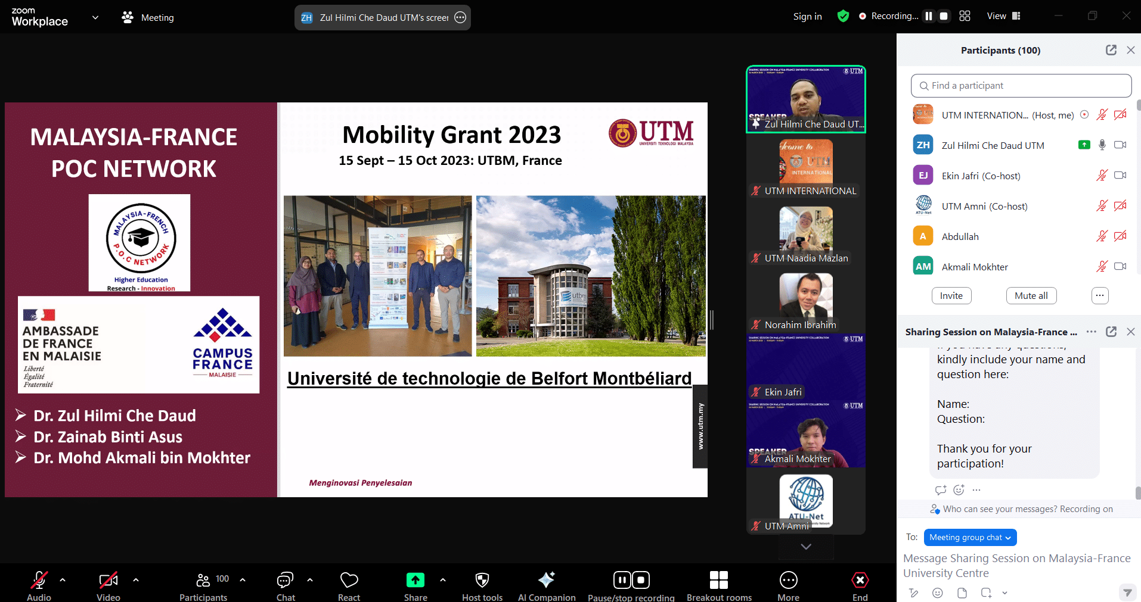Unmute UTM Amni in participants list
Viewport: 1141px width, 602px height.
(x=1102, y=205)
